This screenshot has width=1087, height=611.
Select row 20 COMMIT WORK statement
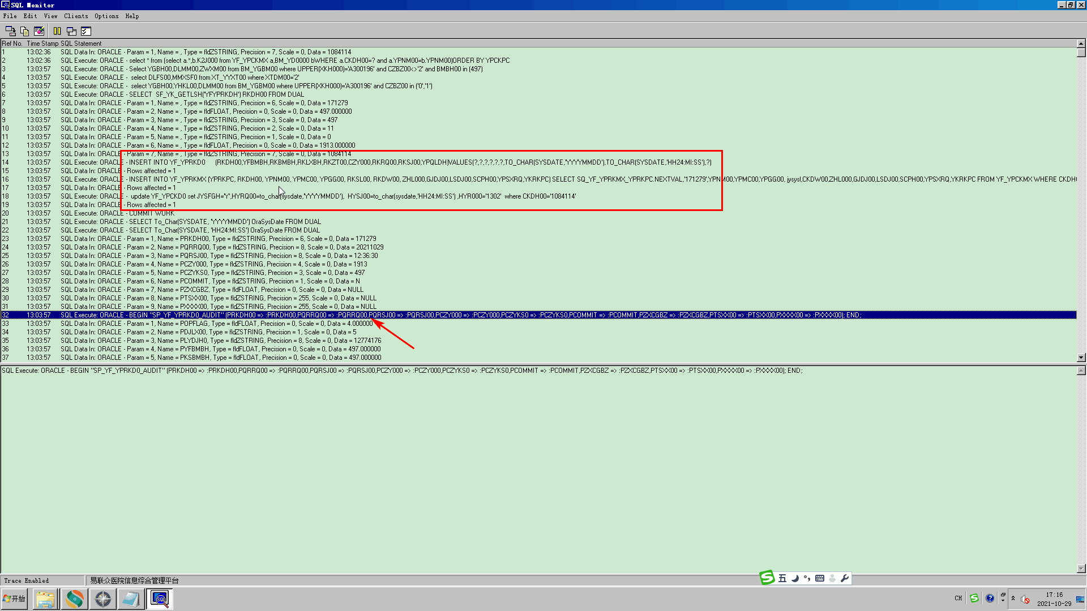click(151, 213)
